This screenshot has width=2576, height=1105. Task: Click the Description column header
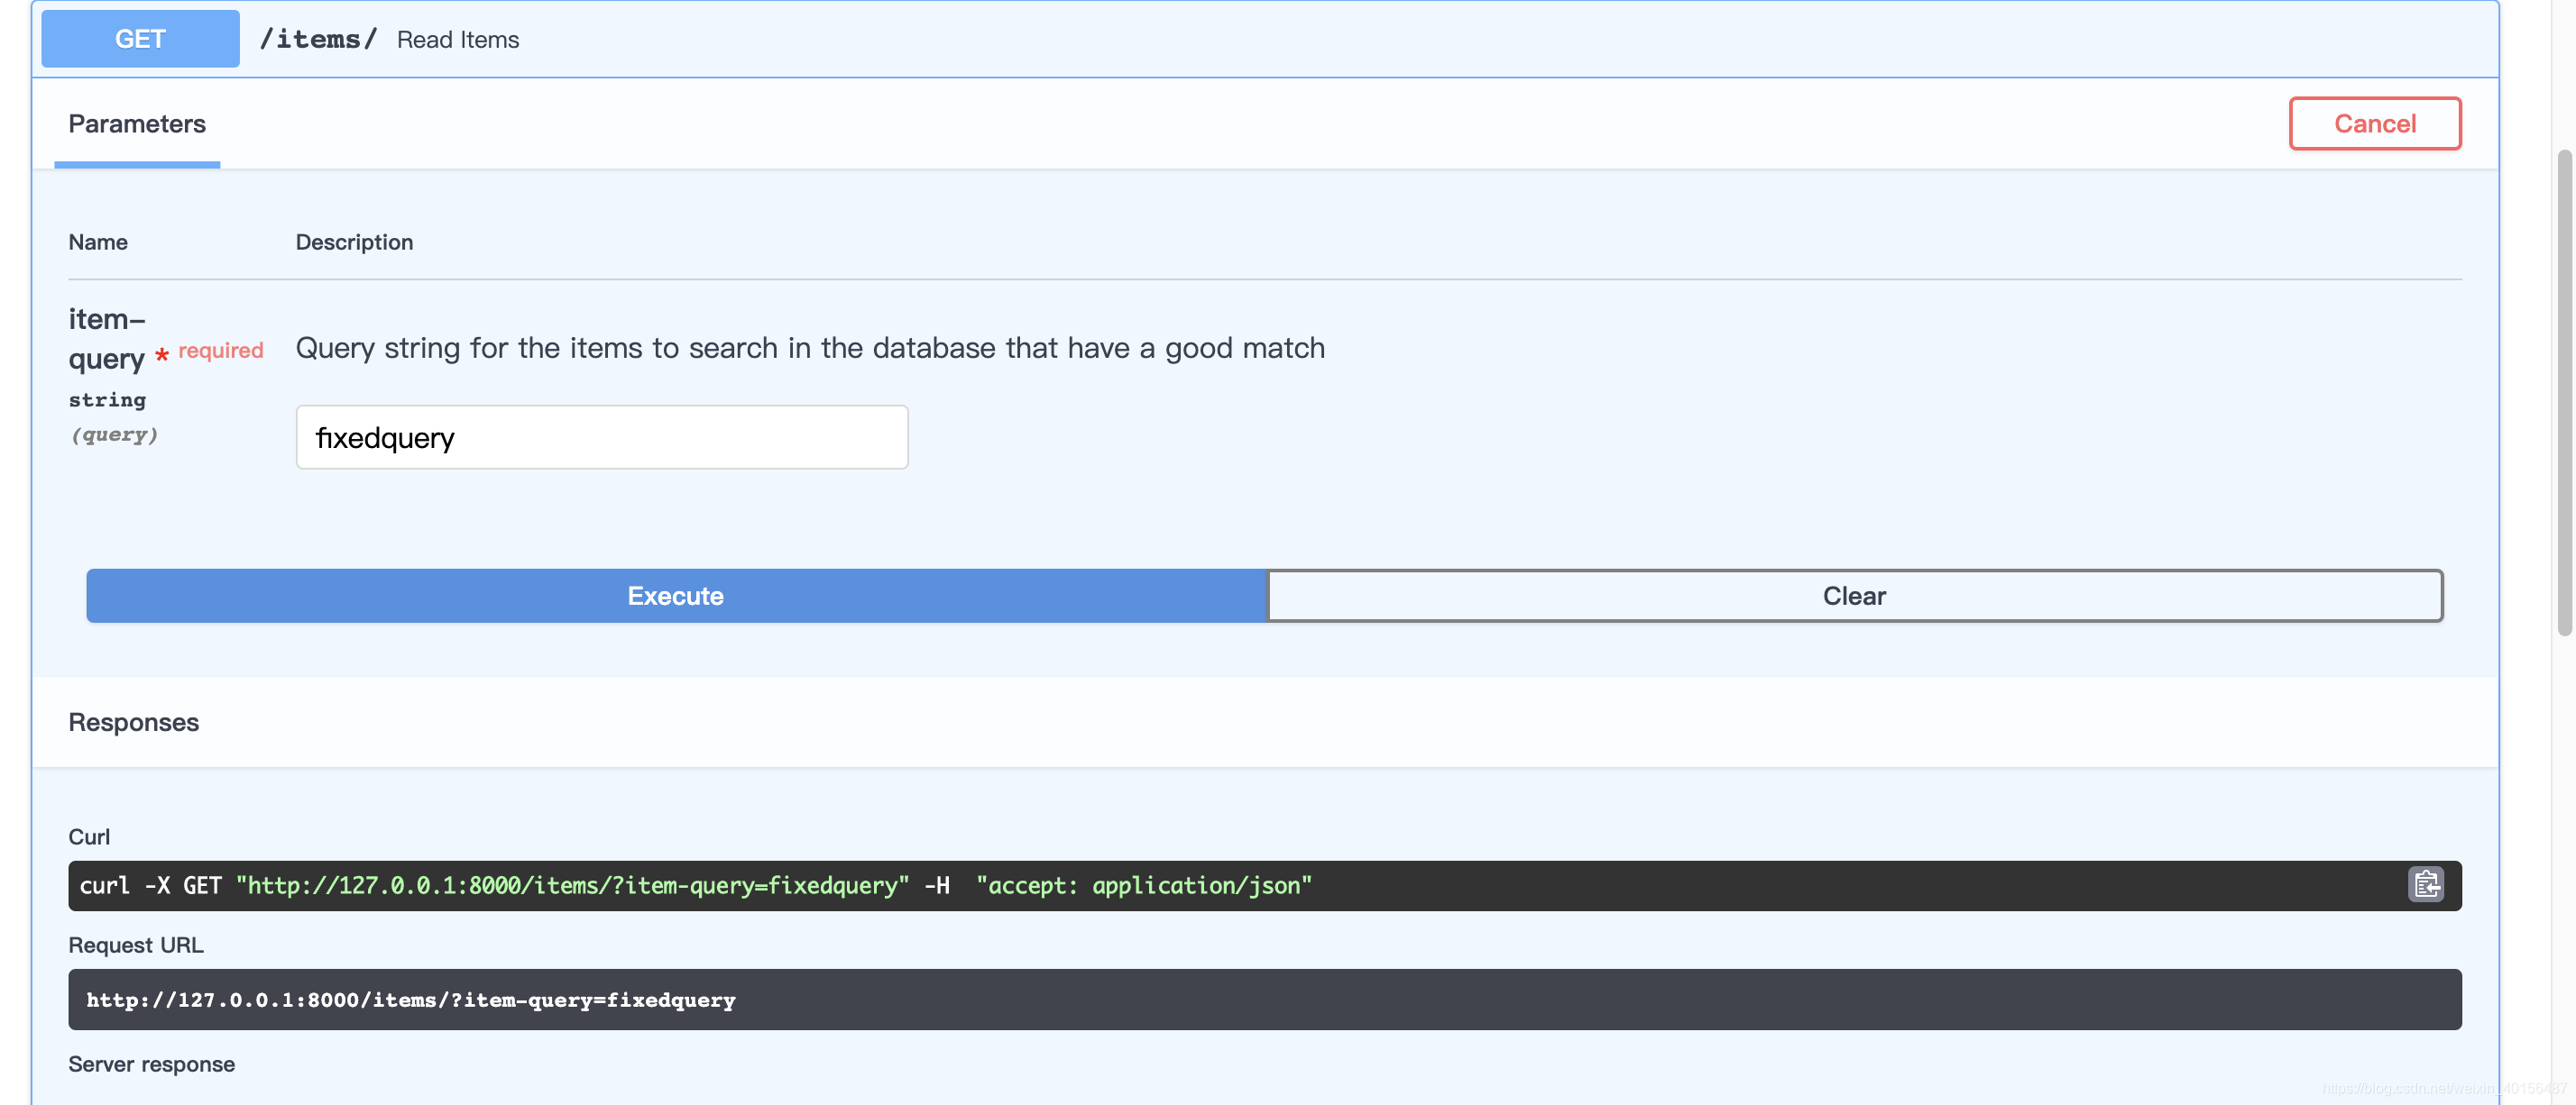354,242
